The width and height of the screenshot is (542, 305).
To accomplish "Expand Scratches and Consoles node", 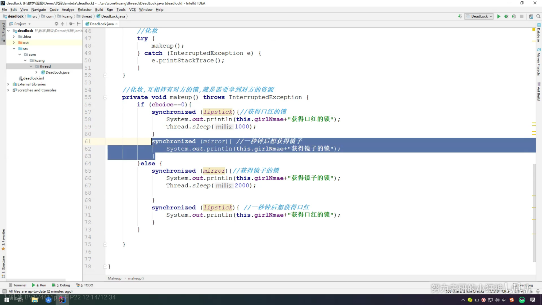I will coord(8,90).
